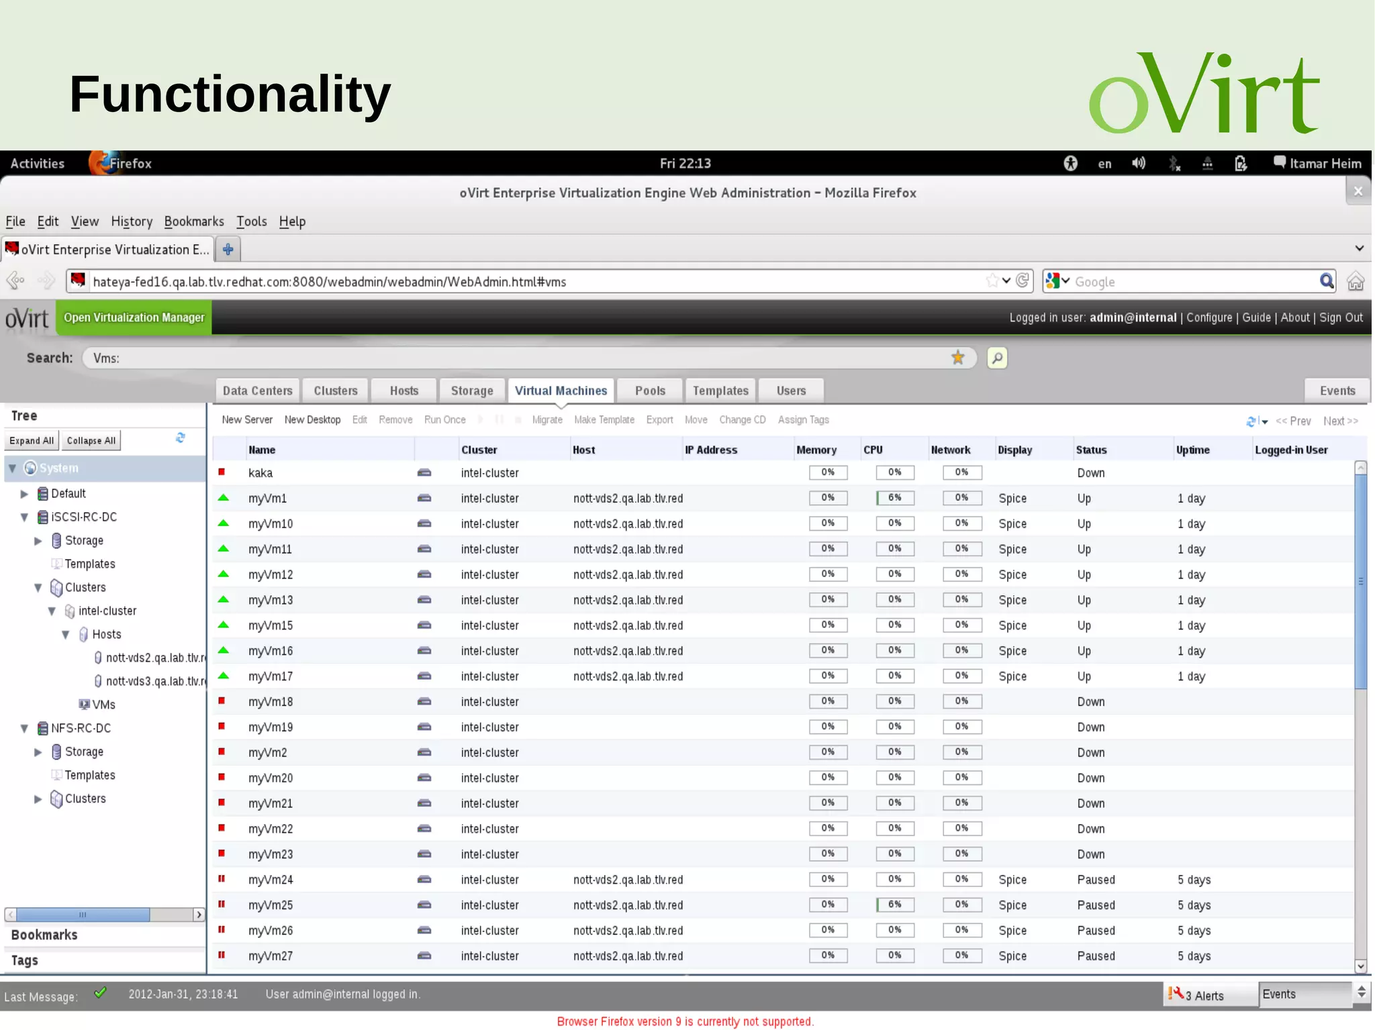Click the battery icon in top panel
Viewport: 1375px width, 1030px height.
click(1241, 163)
